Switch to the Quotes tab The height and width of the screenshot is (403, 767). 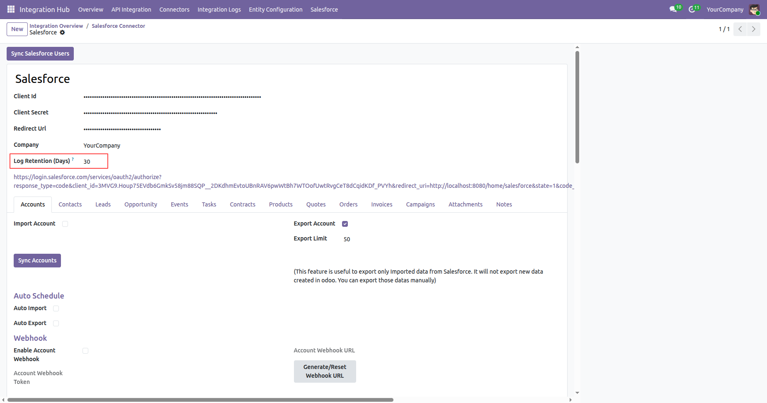tap(316, 204)
